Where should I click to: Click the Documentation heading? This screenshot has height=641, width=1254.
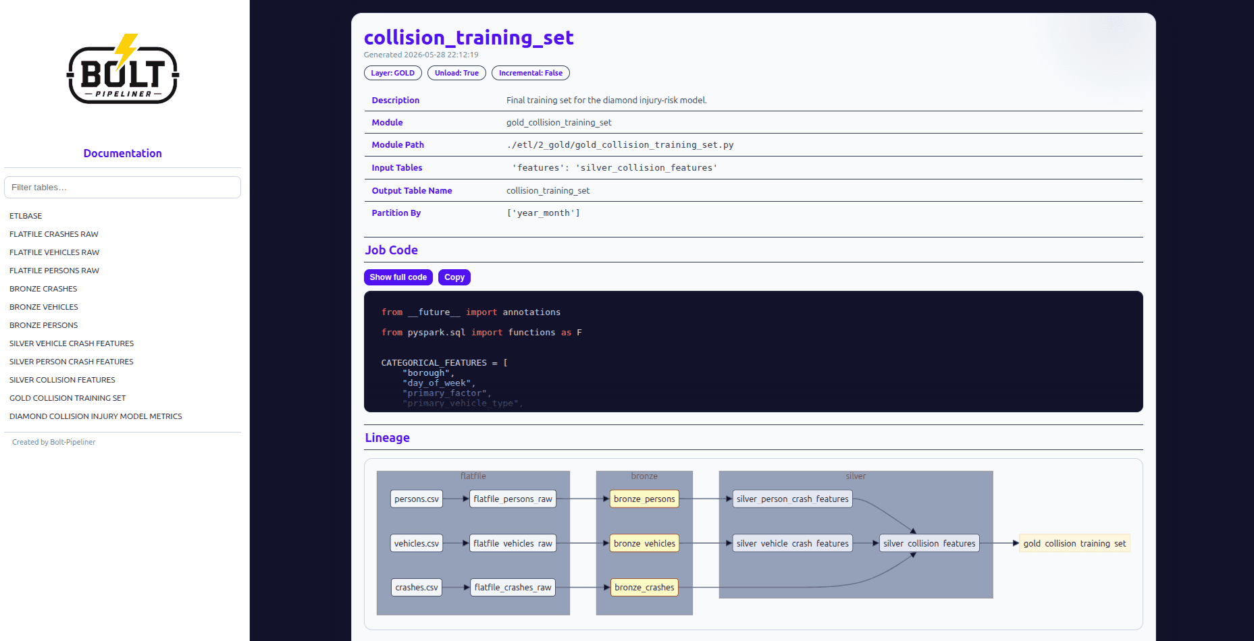click(122, 153)
